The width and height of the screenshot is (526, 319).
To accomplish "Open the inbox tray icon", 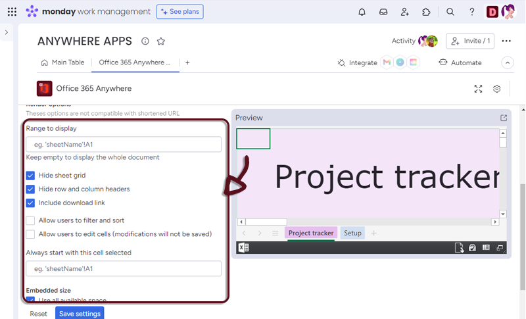I will [x=383, y=12].
